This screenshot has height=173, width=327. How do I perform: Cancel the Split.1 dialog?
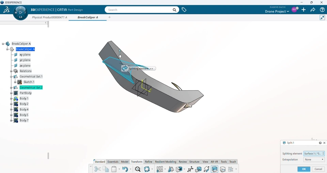click(x=318, y=169)
